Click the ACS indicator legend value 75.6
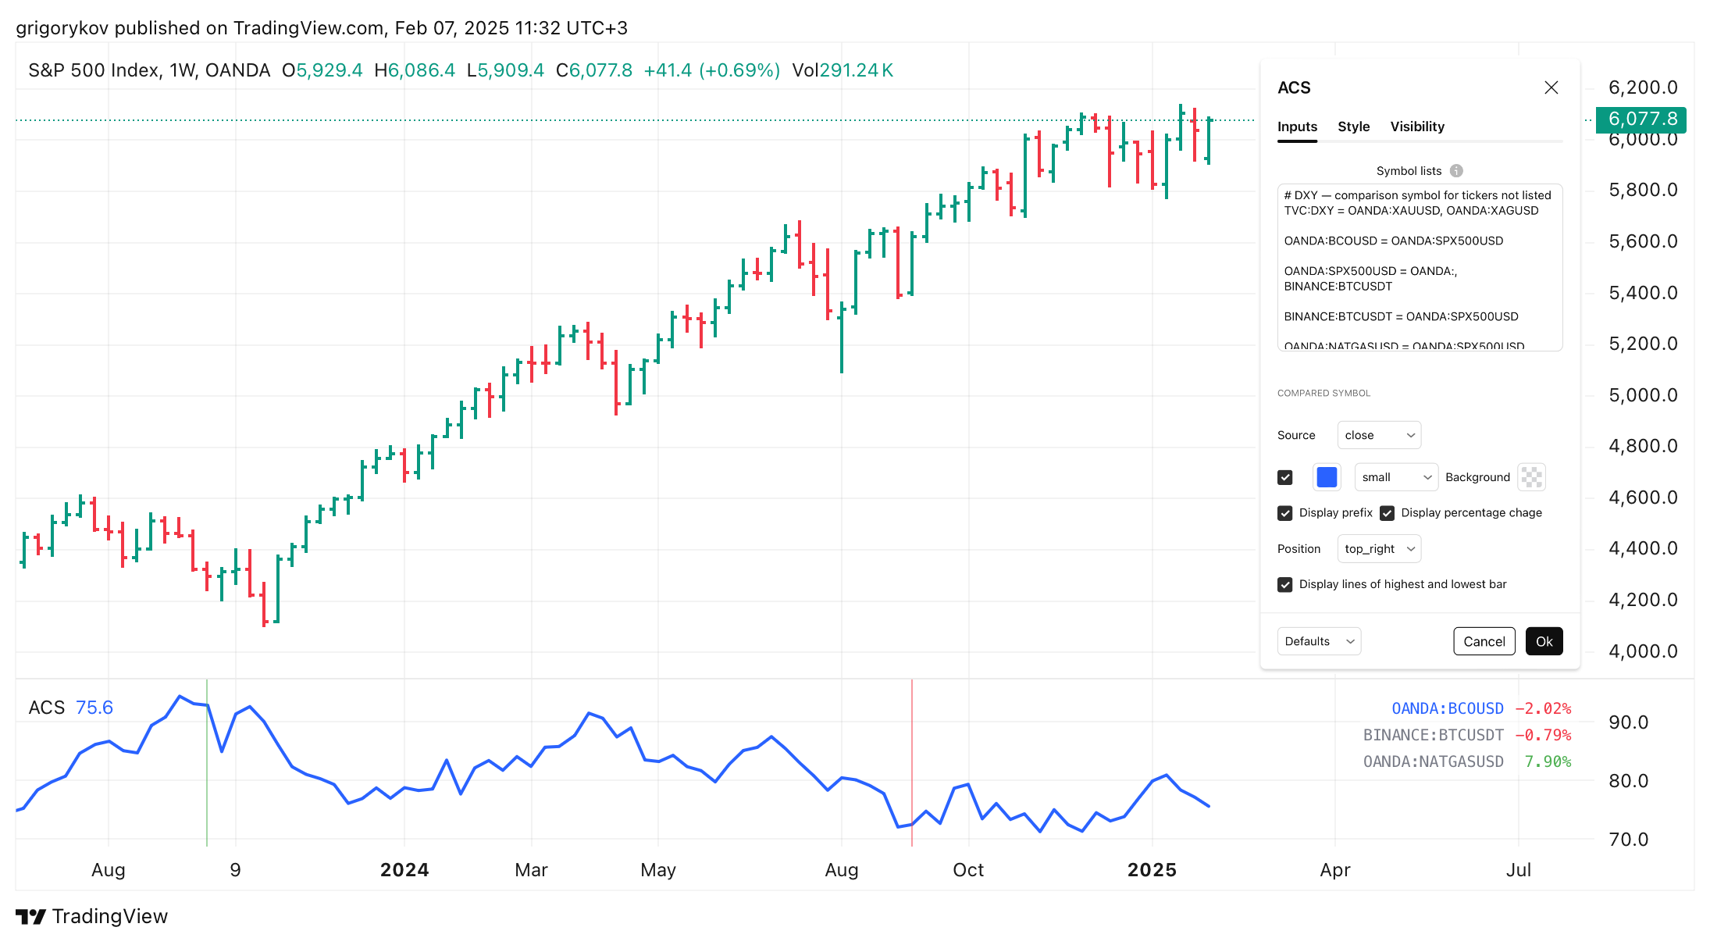The width and height of the screenshot is (1710, 945). pos(94,708)
